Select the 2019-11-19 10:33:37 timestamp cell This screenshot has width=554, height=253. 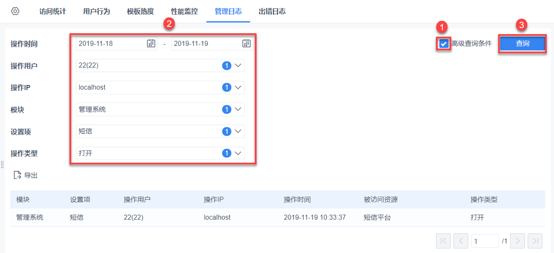click(x=315, y=217)
